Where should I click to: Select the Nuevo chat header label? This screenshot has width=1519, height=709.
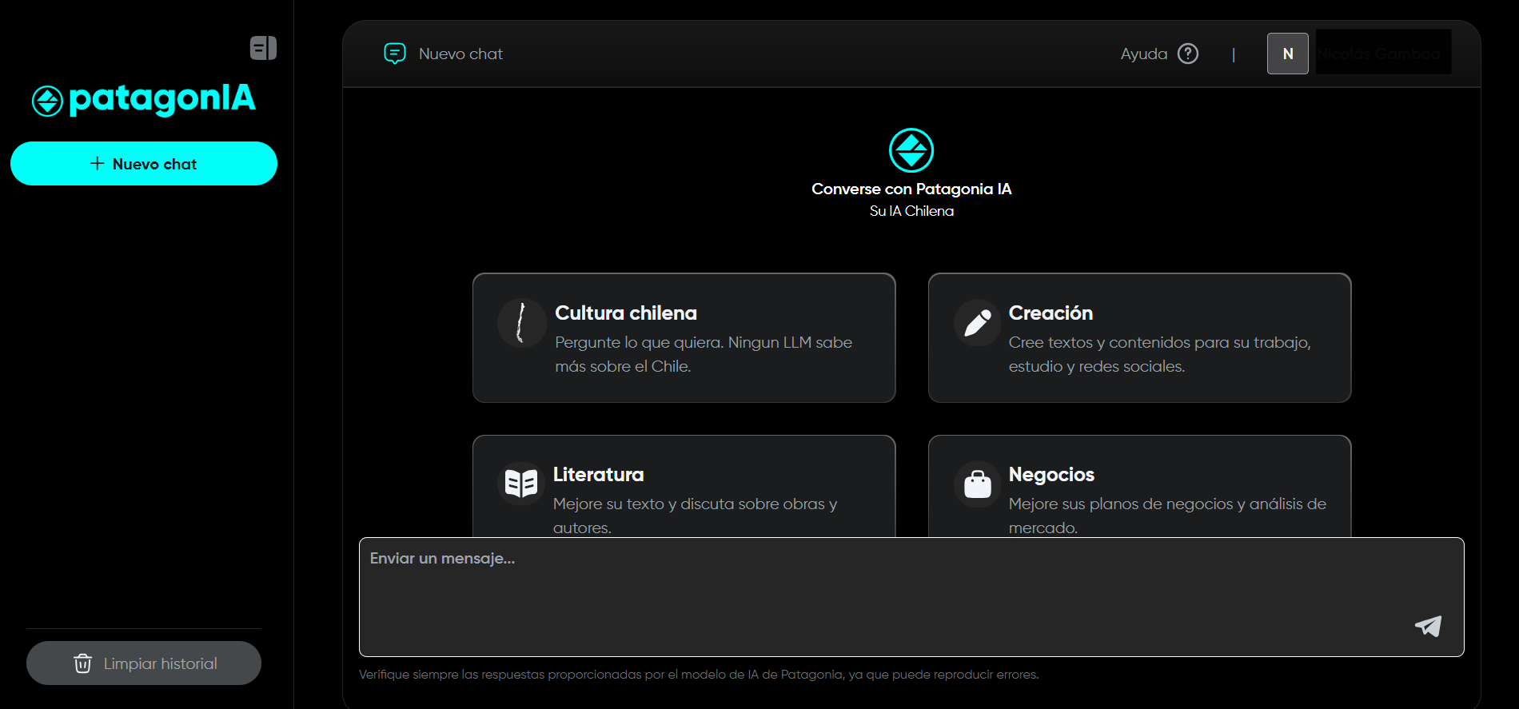pyautogui.click(x=460, y=54)
